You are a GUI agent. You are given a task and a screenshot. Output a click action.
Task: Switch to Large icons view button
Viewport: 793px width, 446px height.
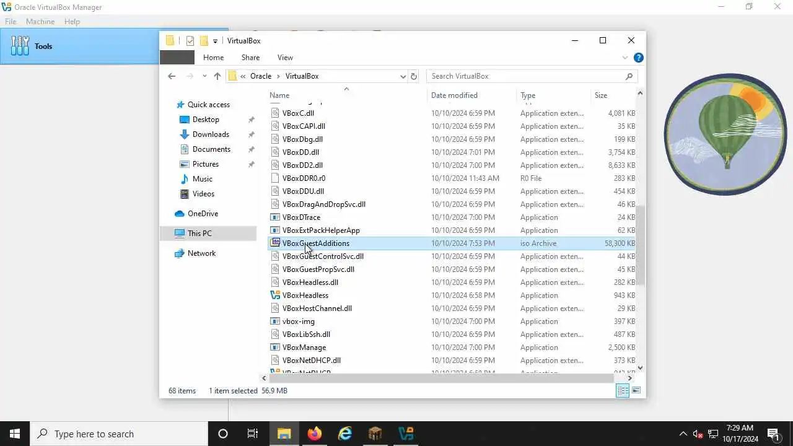pos(636,390)
